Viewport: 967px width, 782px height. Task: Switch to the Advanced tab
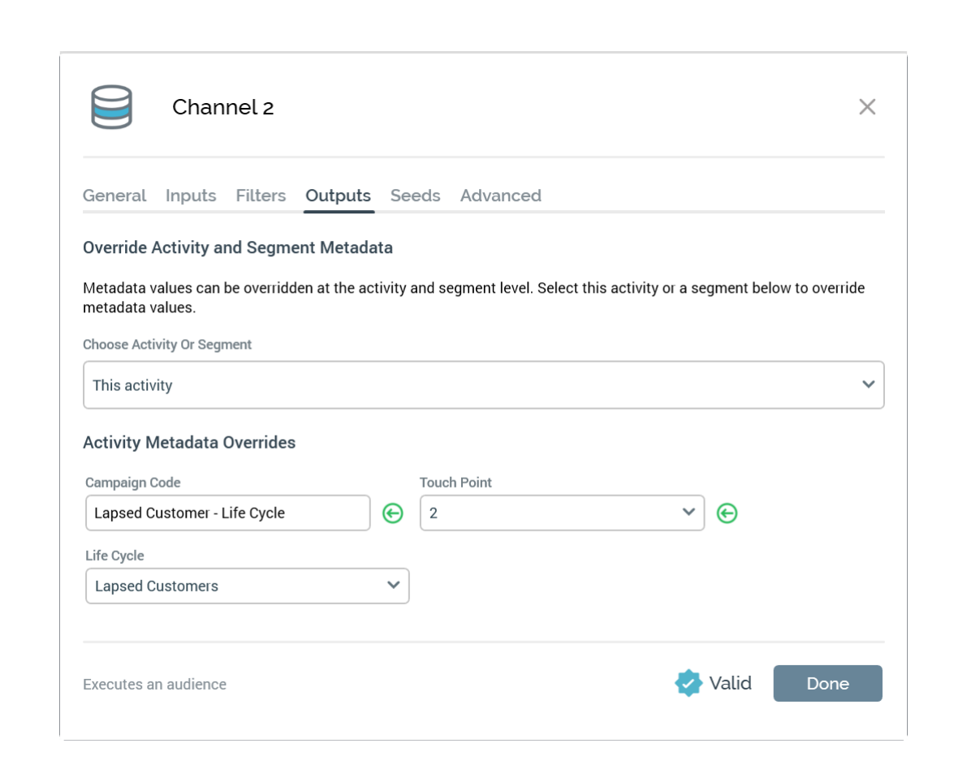[x=500, y=195]
